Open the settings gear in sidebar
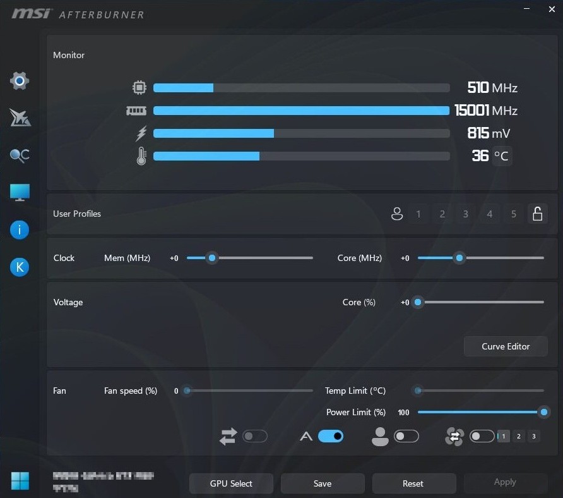The image size is (563, 498). coord(20,80)
